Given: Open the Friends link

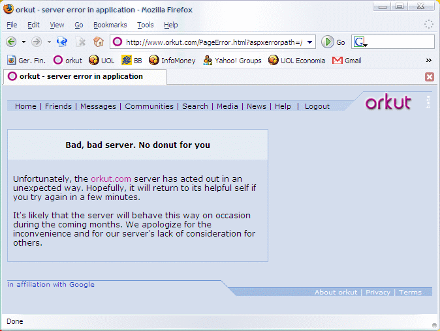Looking at the screenshot, I should click(x=58, y=106).
